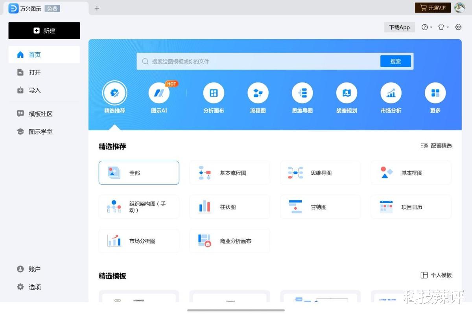Add a new tab with plus icon
This screenshot has height=314, width=472.
point(97,8)
